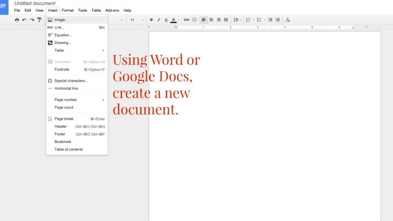
Task: Open the Format menu
Action: pyautogui.click(x=68, y=10)
